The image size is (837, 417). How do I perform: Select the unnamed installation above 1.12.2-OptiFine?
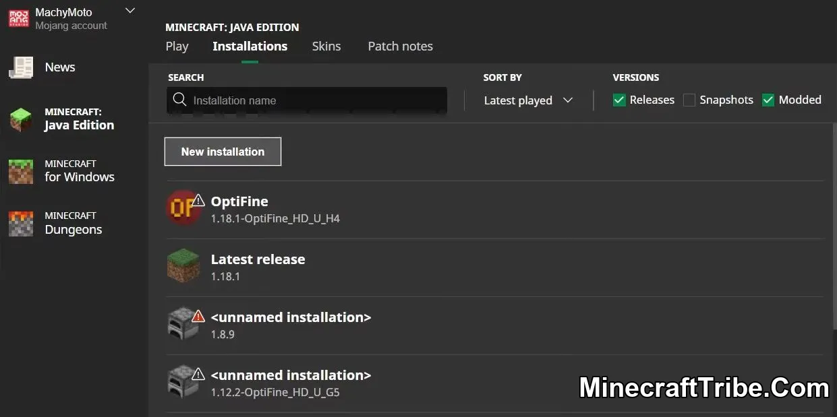(x=291, y=375)
